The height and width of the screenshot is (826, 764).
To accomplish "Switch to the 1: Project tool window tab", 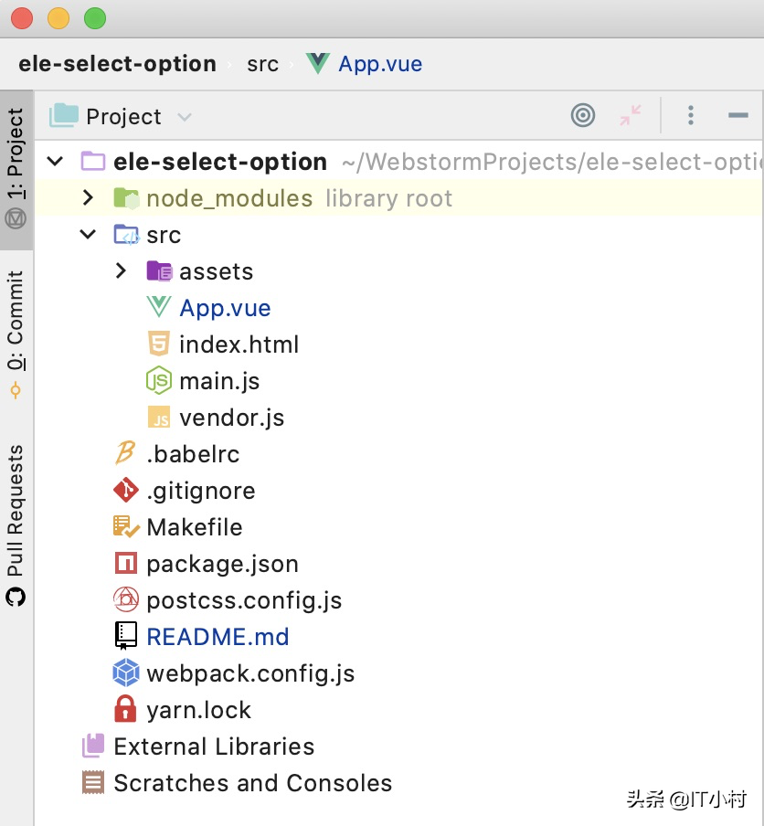I will coord(16,170).
